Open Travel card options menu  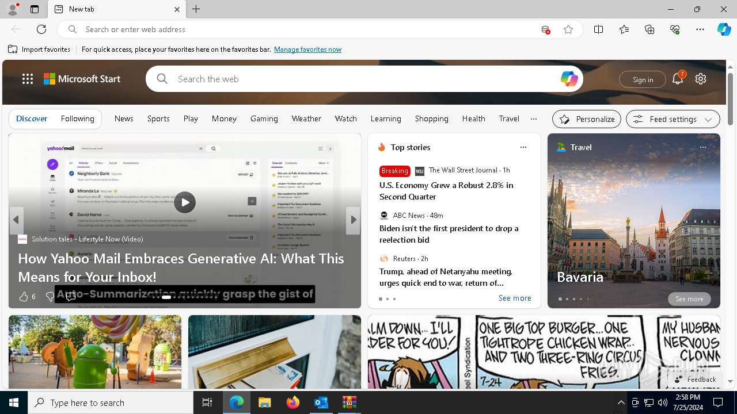pos(702,147)
